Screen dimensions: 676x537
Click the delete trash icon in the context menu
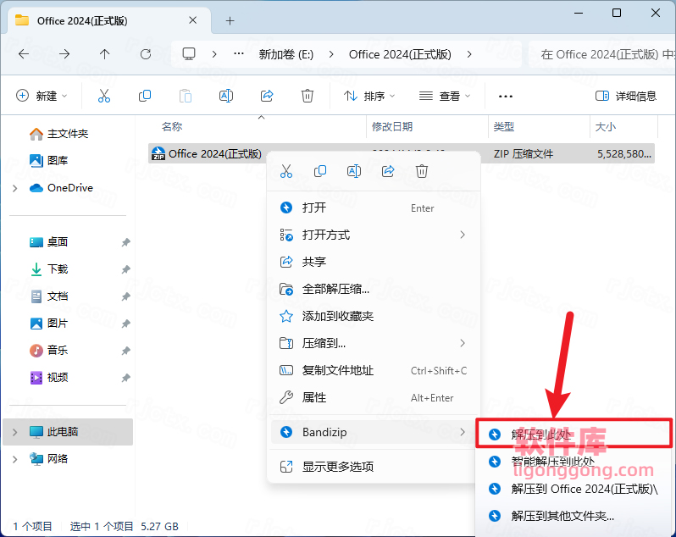422,171
